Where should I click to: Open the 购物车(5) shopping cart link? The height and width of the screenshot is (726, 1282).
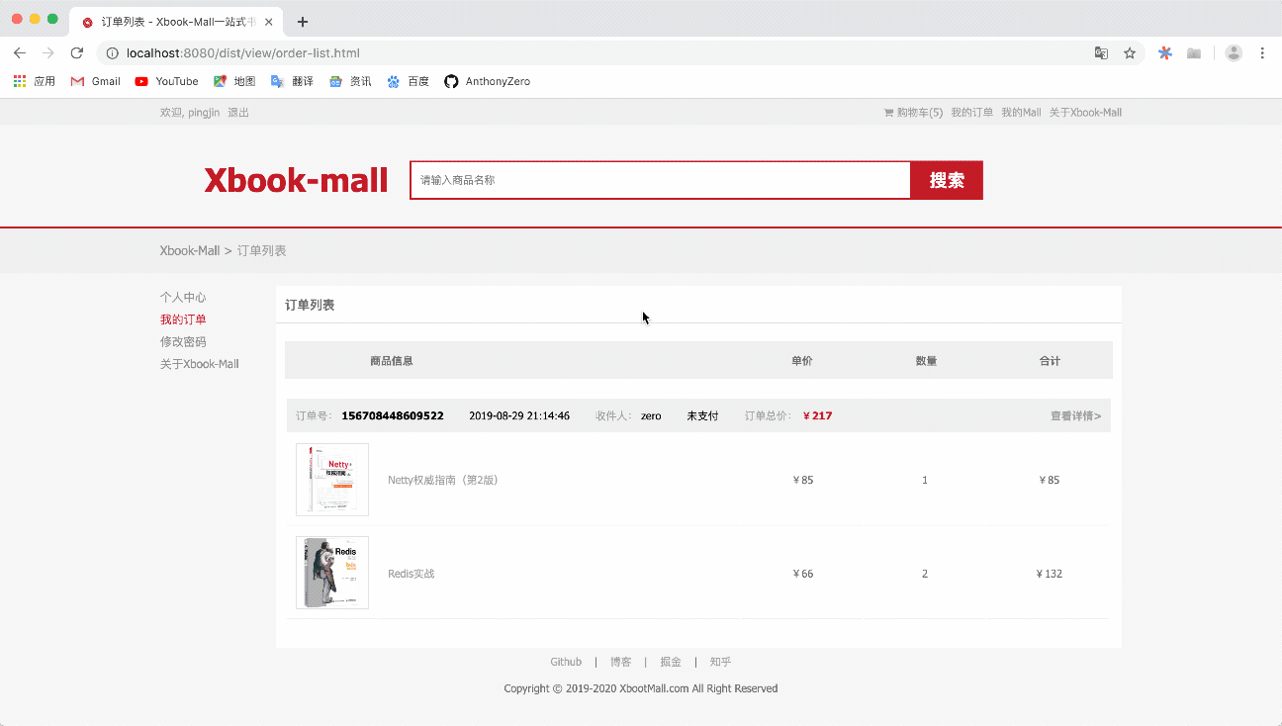pos(913,113)
